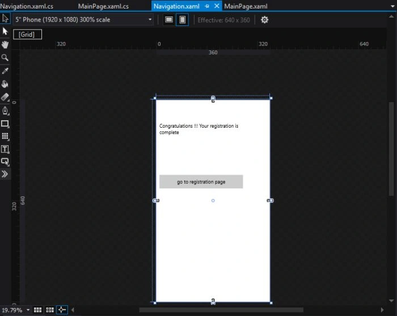Viewport: 397px width, 316px height.
Task: Switch to MainPage.xaml tab
Action: pos(246,6)
